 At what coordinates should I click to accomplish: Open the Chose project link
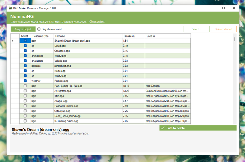97,22
